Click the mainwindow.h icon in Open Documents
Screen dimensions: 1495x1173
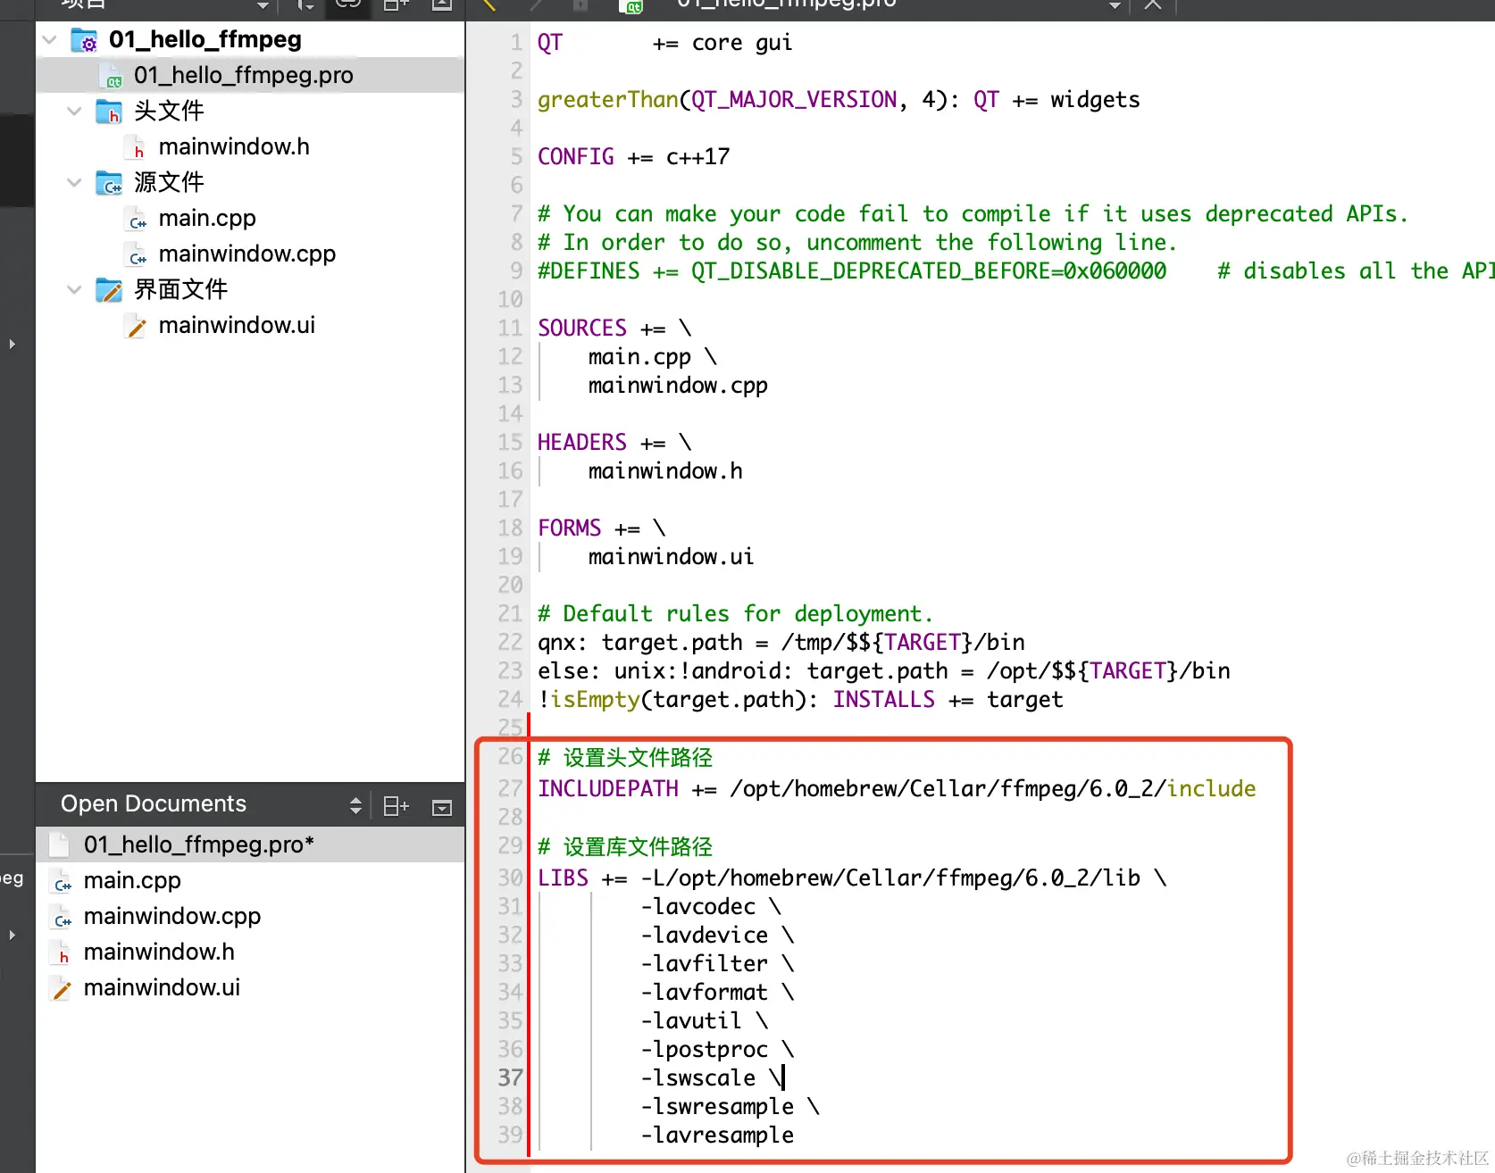61,953
